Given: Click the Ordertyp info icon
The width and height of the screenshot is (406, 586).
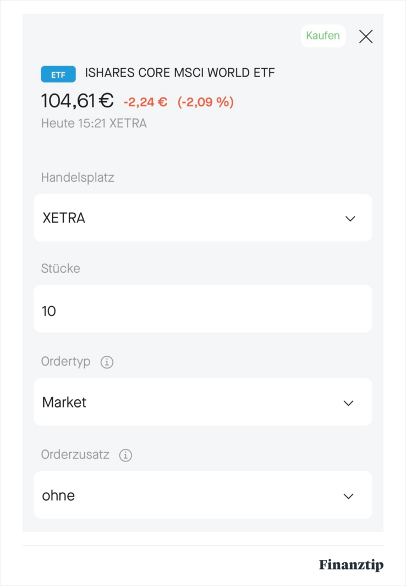Looking at the screenshot, I should (x=107, y=362).
